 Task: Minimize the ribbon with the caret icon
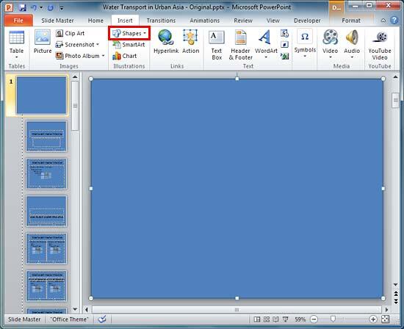pos(383,21)
